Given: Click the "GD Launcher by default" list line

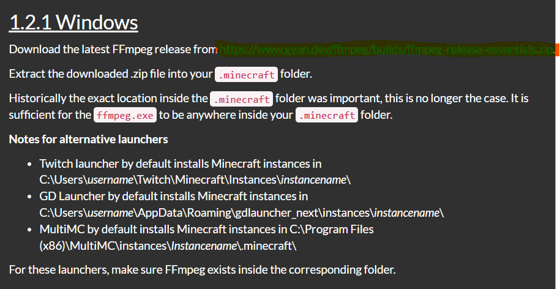Looking at the screenshot, I should pyautogui.click(x=174, y=197).
